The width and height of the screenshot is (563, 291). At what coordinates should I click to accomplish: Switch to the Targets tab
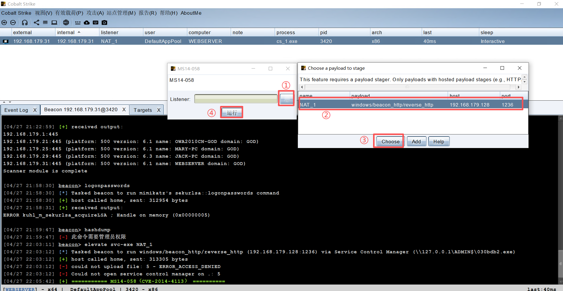coord(143,110)
